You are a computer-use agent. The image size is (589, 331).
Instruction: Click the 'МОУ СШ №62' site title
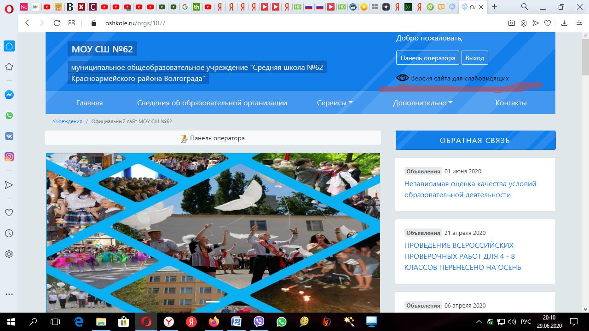coord(102,49)
